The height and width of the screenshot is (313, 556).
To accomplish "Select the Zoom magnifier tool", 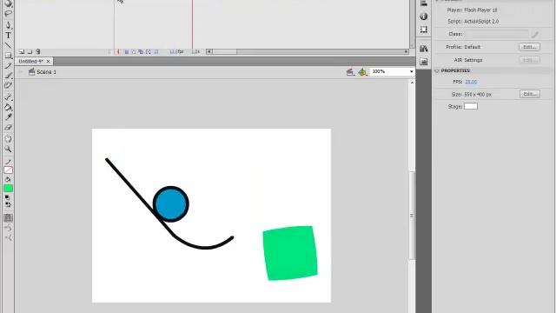I will [x=8, y=149].
